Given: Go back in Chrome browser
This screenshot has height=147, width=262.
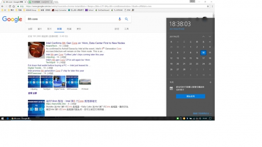Looking at the screenshot, I should coord(2,6).
